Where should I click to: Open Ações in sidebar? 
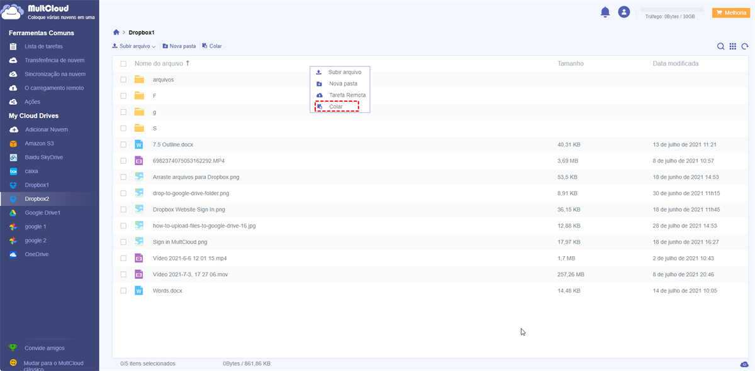pos(32,102)
